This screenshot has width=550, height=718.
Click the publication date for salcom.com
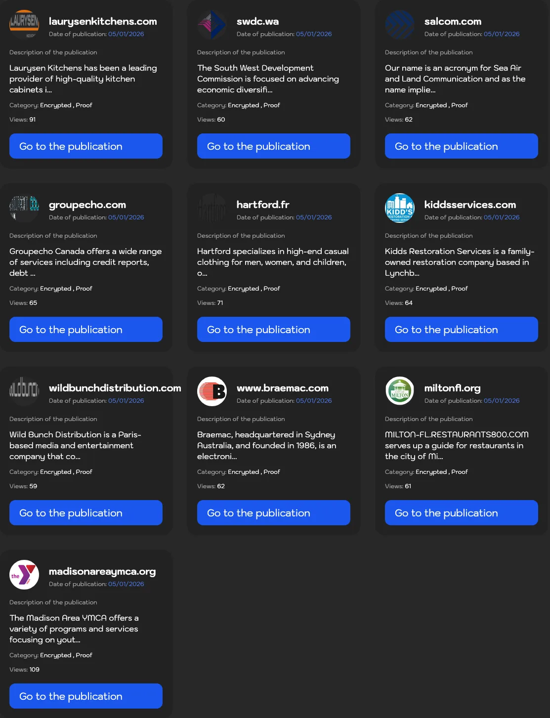pyautogui.click(x=501, y=34)
